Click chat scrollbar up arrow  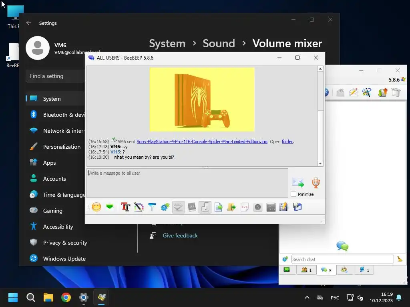click(320, 69)
